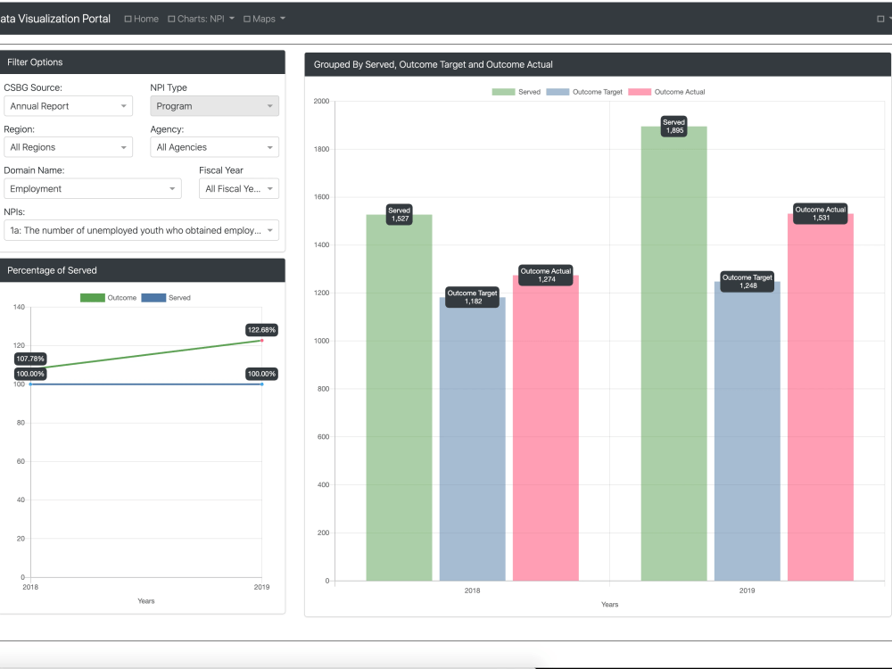Screen dimensions: 892x669
Task: Click the 107.78% data label on line chart
Action: coord(30,359)
